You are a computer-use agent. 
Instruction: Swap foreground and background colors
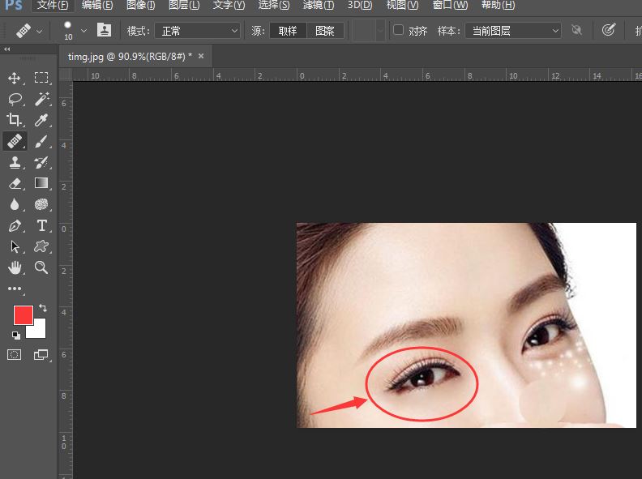pyautogui.click(x=43, y=307)
